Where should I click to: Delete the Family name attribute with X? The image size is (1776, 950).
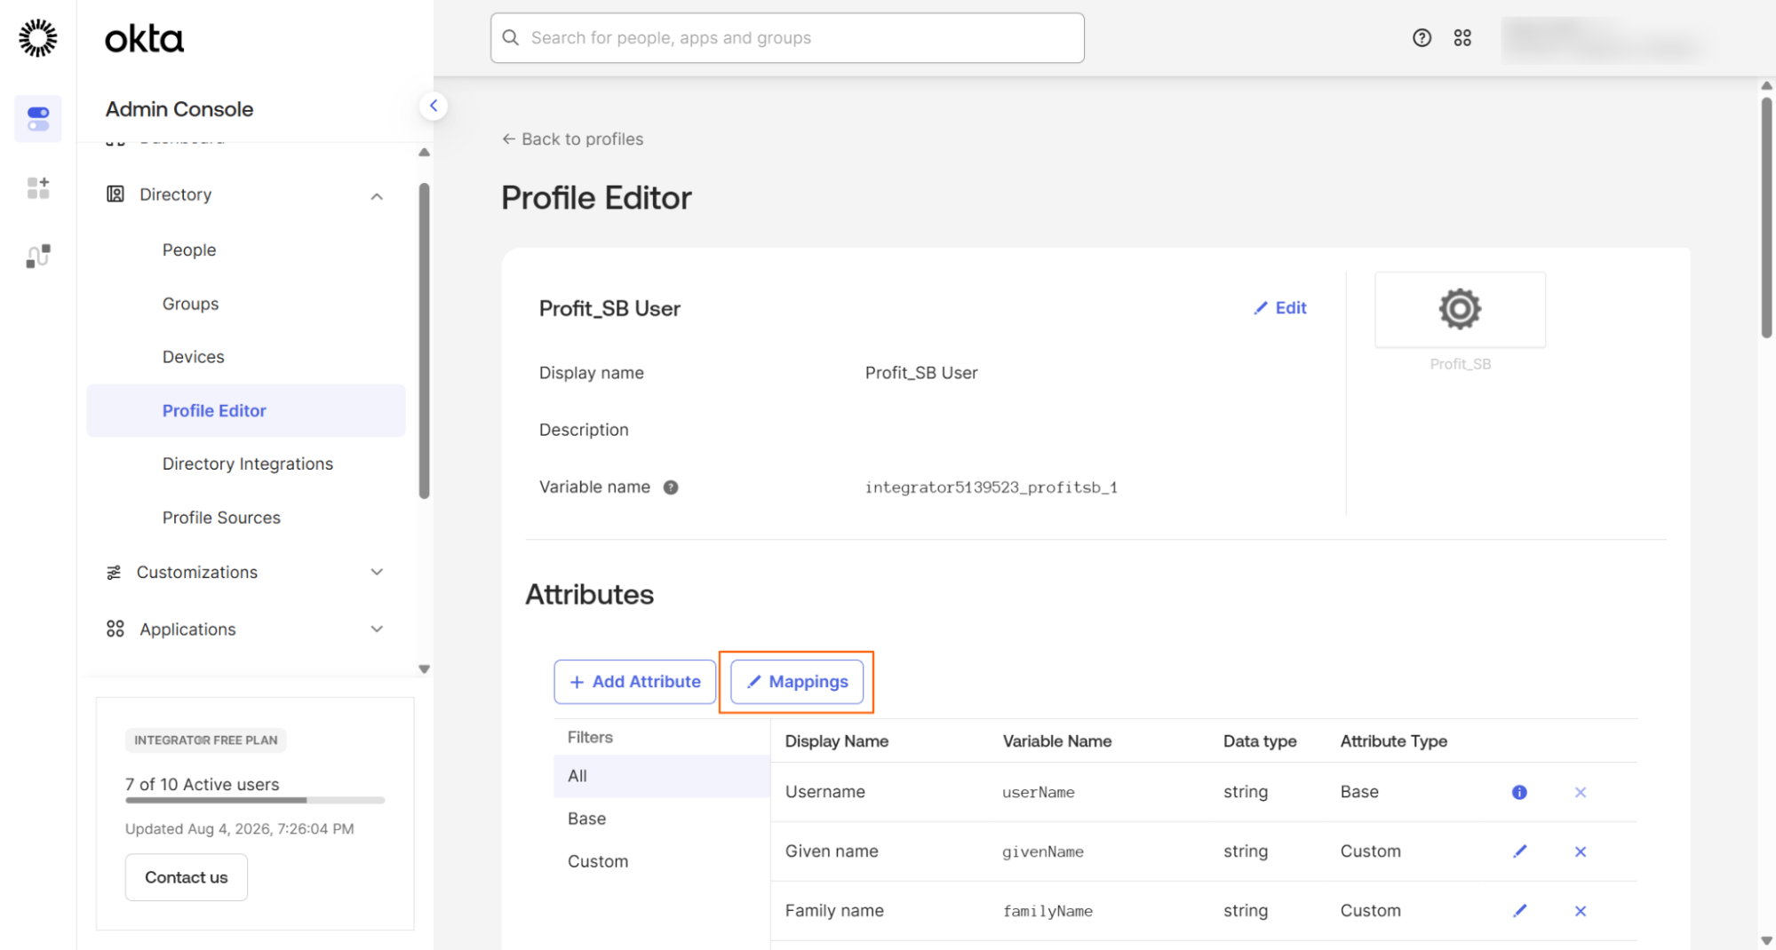(x=1581, y=911)
